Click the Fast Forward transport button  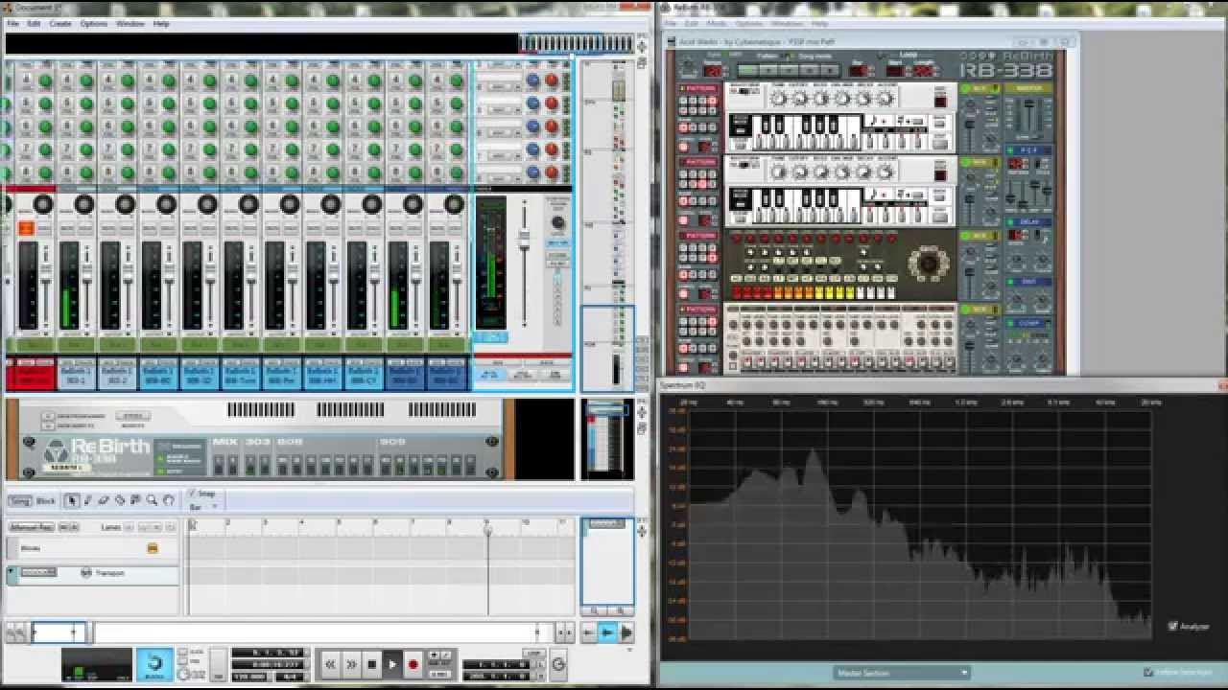(351, 664)
